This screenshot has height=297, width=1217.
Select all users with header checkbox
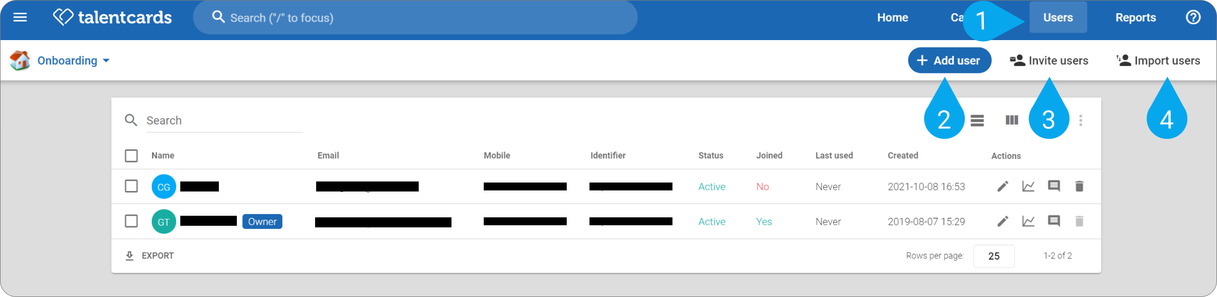tap(131, 156)
